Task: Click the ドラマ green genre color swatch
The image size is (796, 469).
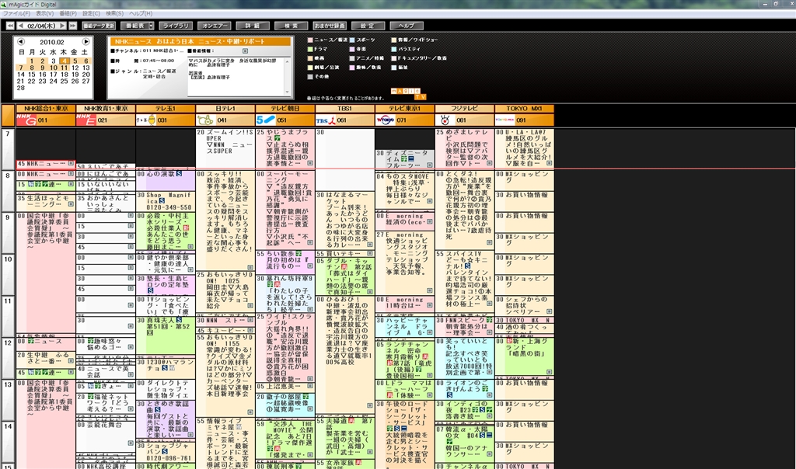Action: pos(311,48)
